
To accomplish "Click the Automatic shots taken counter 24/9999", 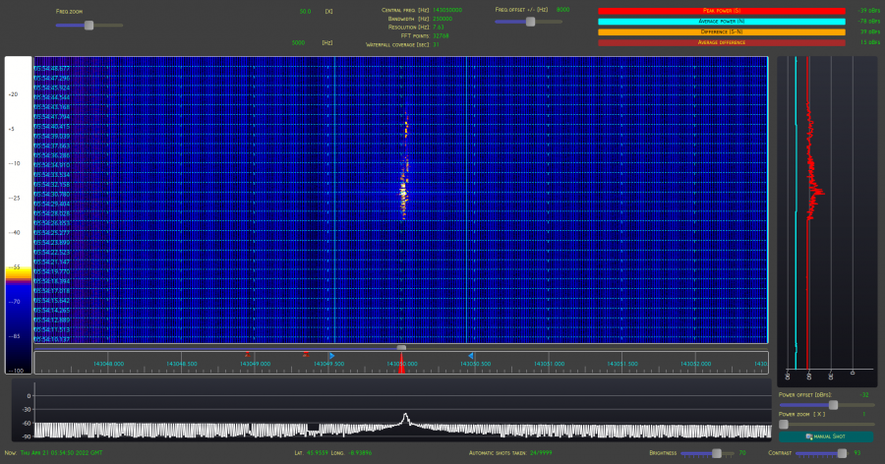I will [540, 453].
